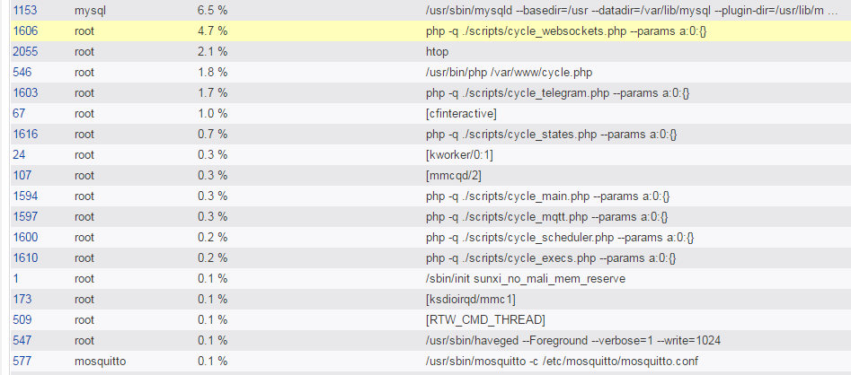This screenshot has width=851, height=375.
Task: Open PID 1597 cycle_mqtt process link
Action: pyautogui.click(x=25, y=216)
